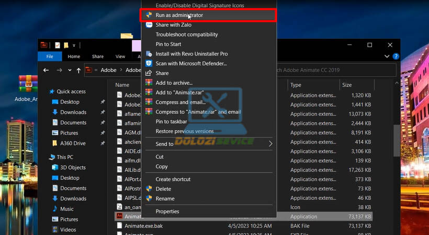Open the File ribbon tab
The image size is (429, 235).
pos(50,56)
